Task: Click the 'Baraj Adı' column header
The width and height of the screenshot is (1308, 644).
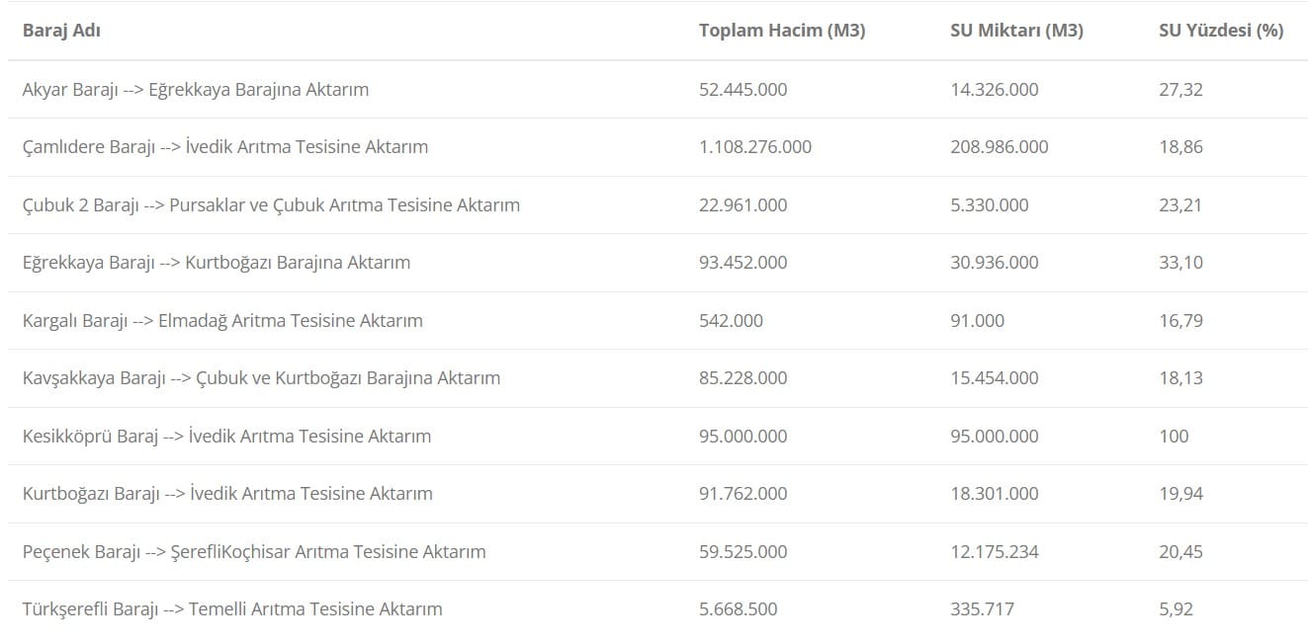Action: (61, 31)
